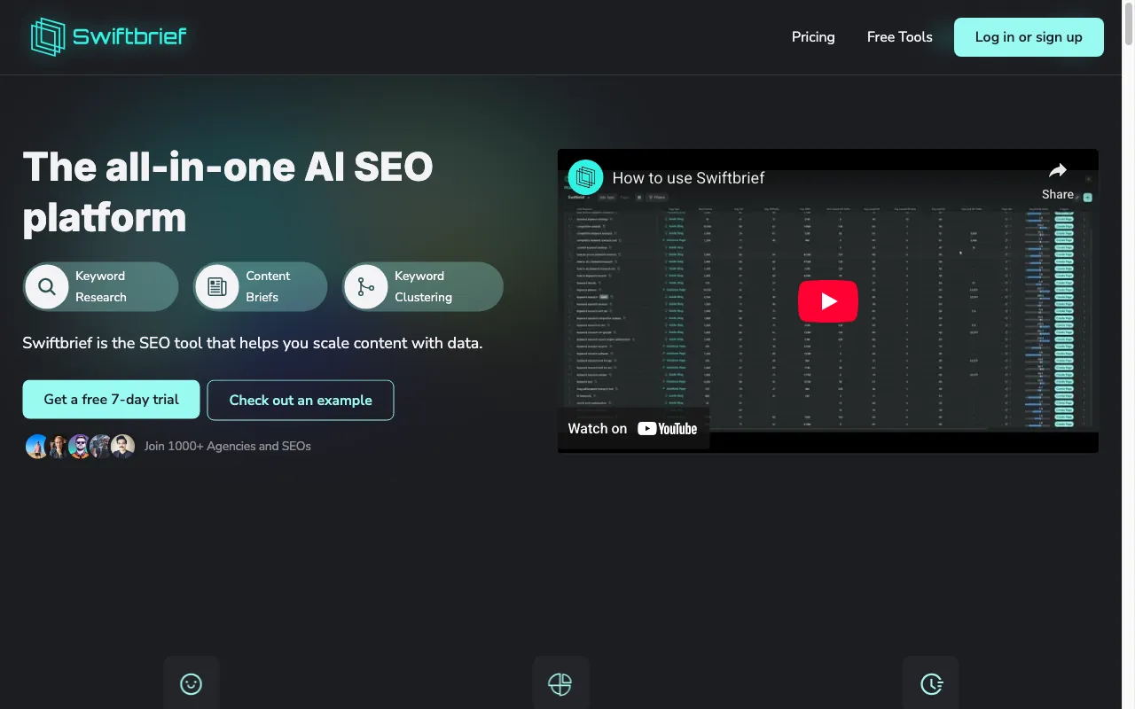The width and height of the screenshot is (1135, 709).
Task: Select the Content Briefs newspaper icon
Action: click(217, 286)
